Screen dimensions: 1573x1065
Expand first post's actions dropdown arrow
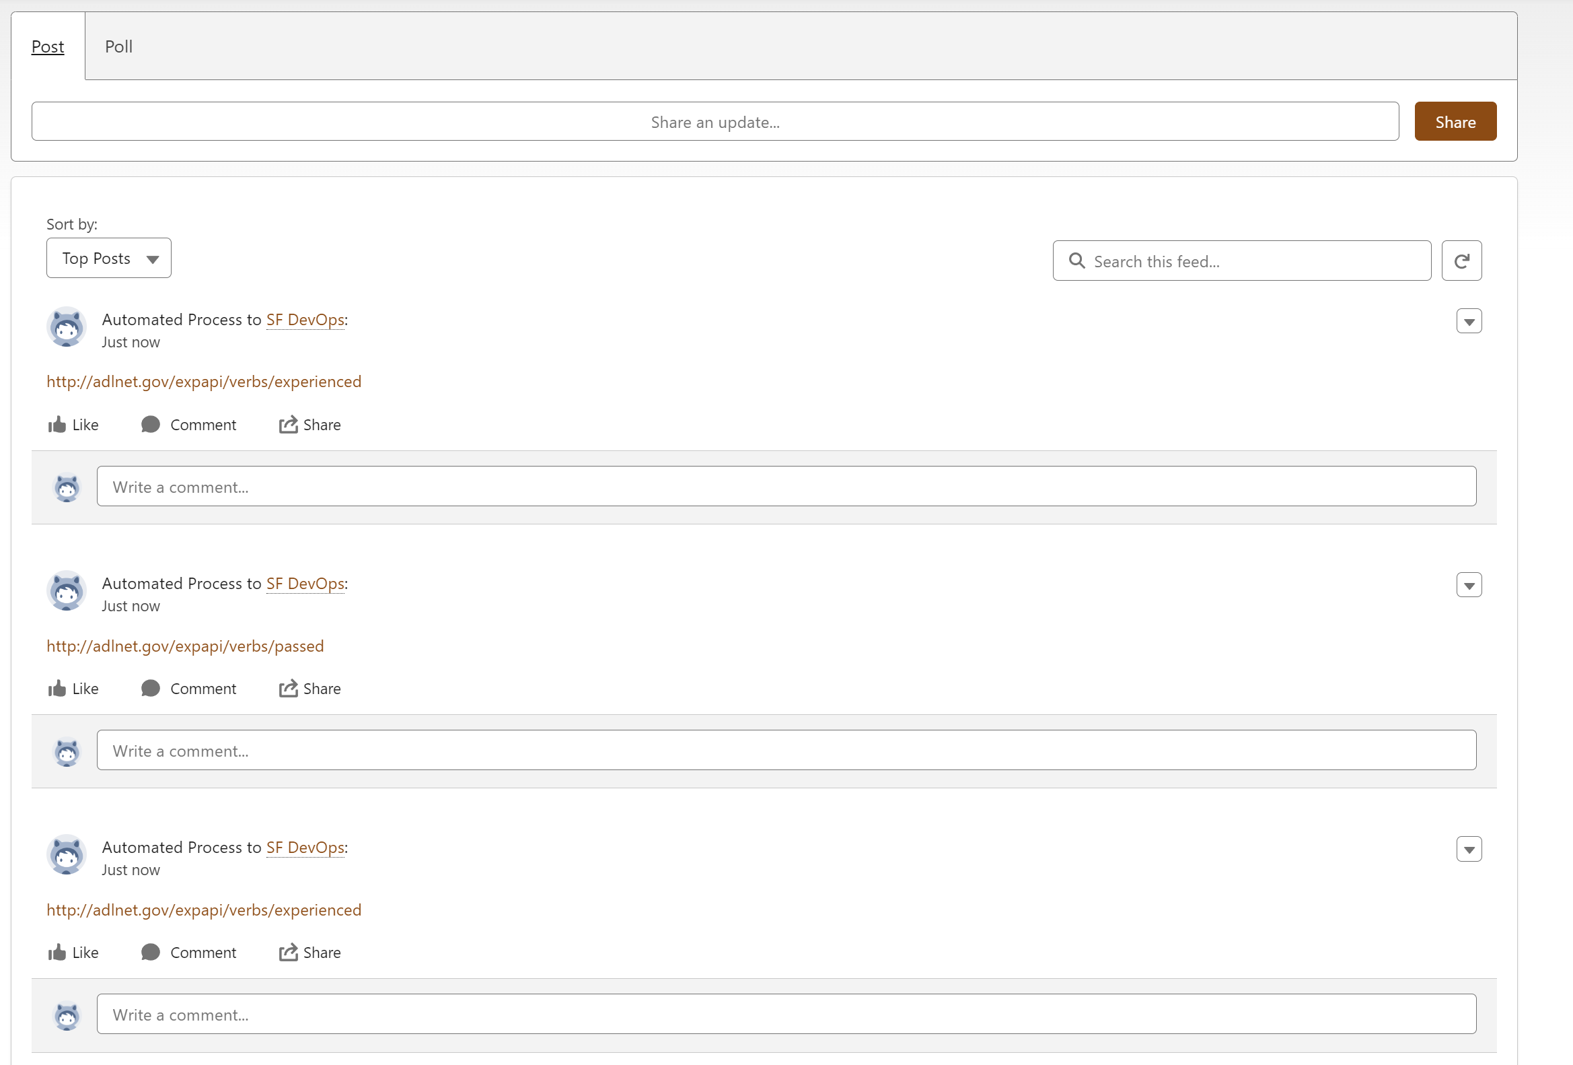pyautogui.click(x=1468, y=321)
